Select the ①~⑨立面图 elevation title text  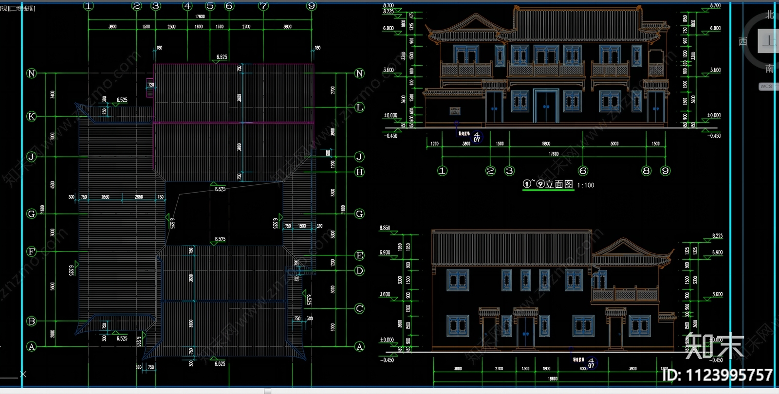coord(548,184)
